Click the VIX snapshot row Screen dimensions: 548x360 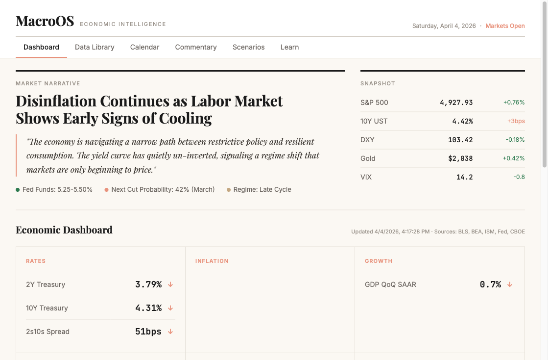442,177
